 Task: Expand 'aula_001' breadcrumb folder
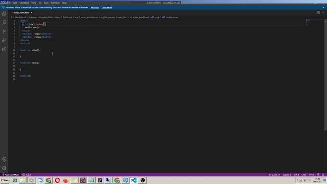coord(122,17)
